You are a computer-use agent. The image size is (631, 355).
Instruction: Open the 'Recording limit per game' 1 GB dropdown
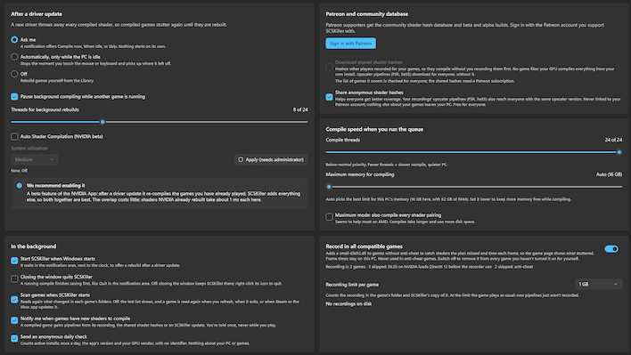[x=598, y=284]
